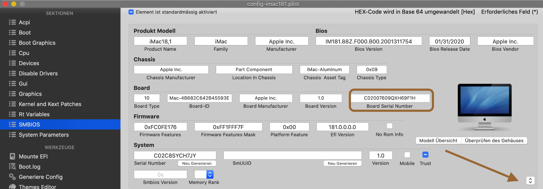Click Neu Generieren for Serial Number

(197, 163)
